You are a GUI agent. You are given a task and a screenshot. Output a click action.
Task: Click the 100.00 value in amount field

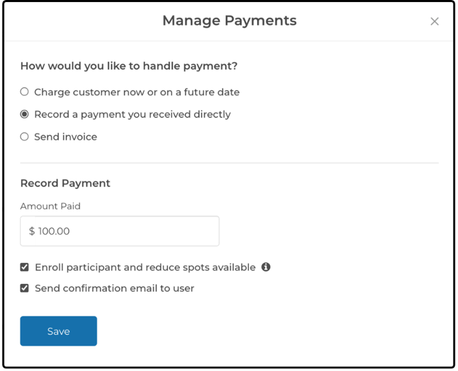(54, 231)
